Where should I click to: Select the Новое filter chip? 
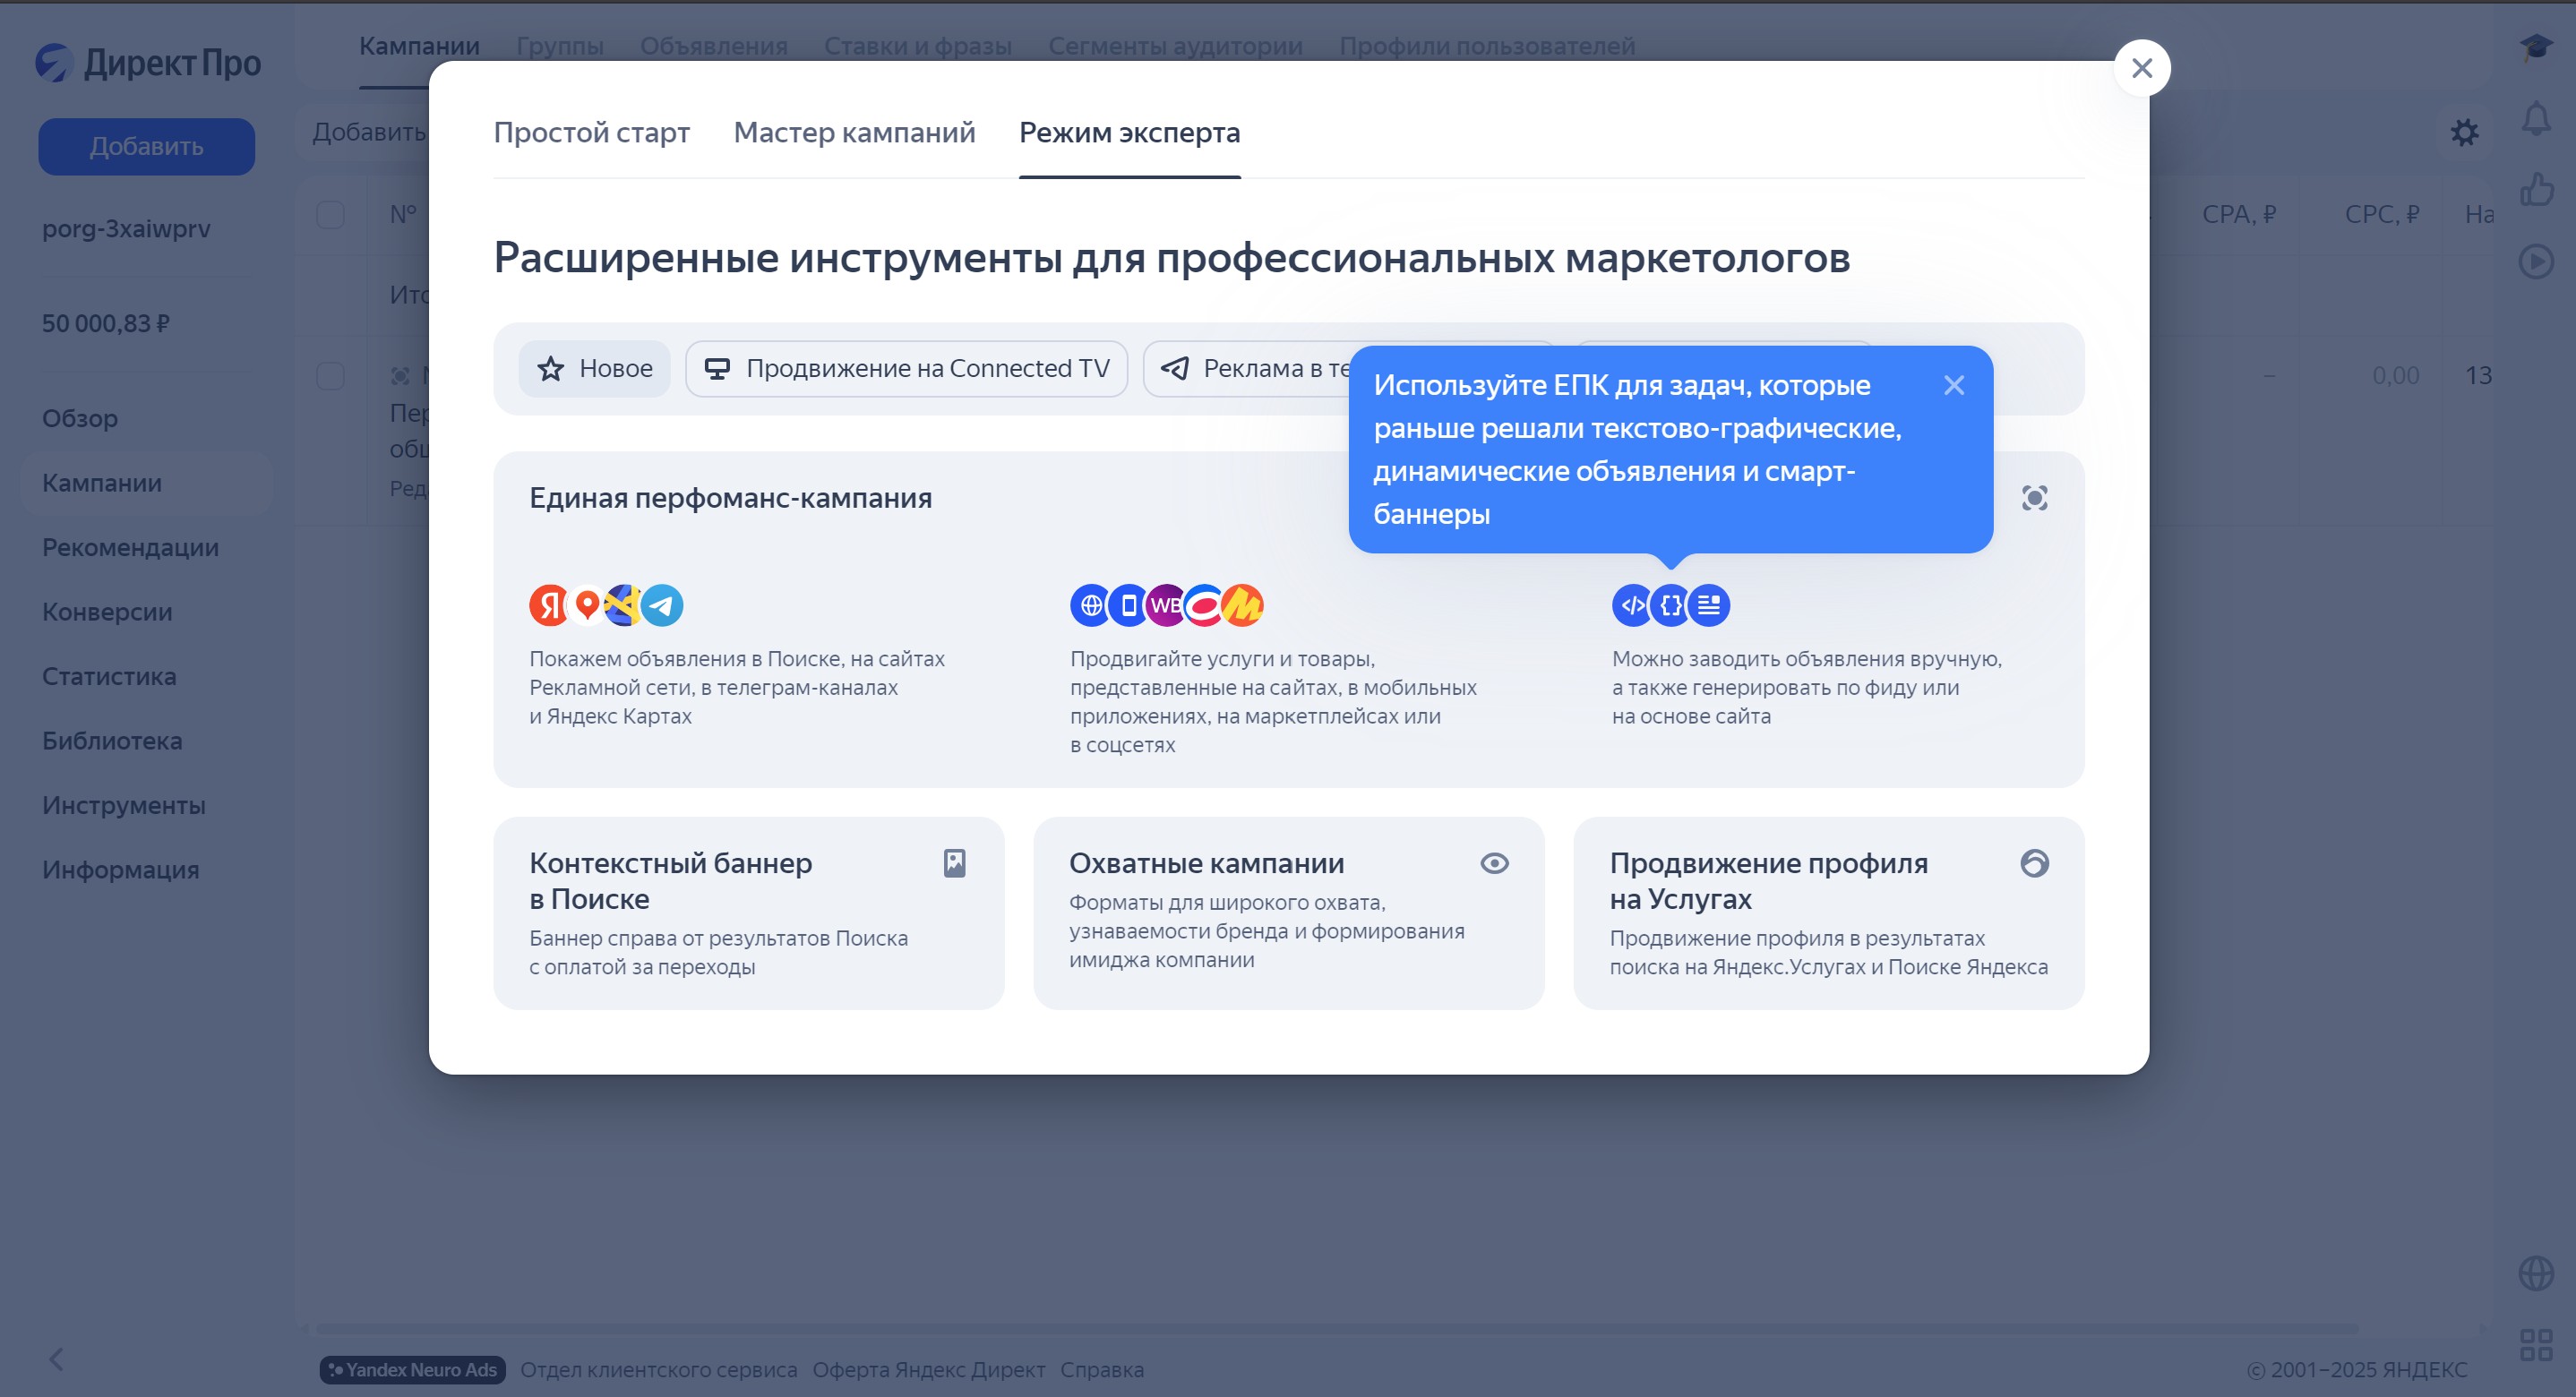[x=595, y=369]
